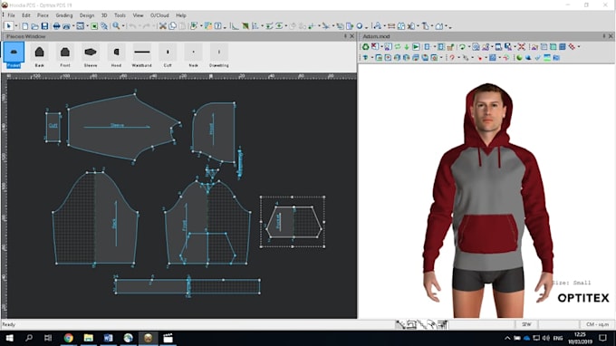Viewport: 616px width, 346px height.
Task: Select the Front piece thumbnail
Action: click(x=65, y=54)
